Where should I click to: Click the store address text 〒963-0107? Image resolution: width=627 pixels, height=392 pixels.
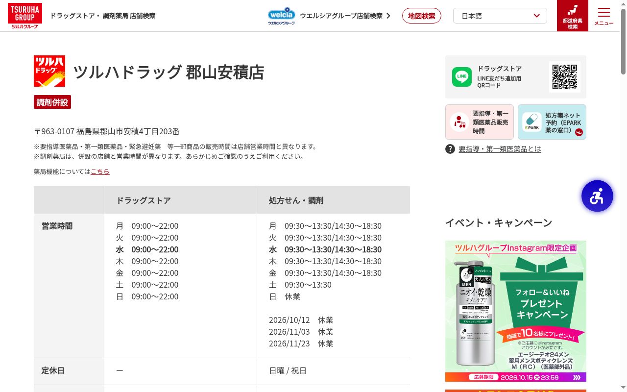[107, 131]
